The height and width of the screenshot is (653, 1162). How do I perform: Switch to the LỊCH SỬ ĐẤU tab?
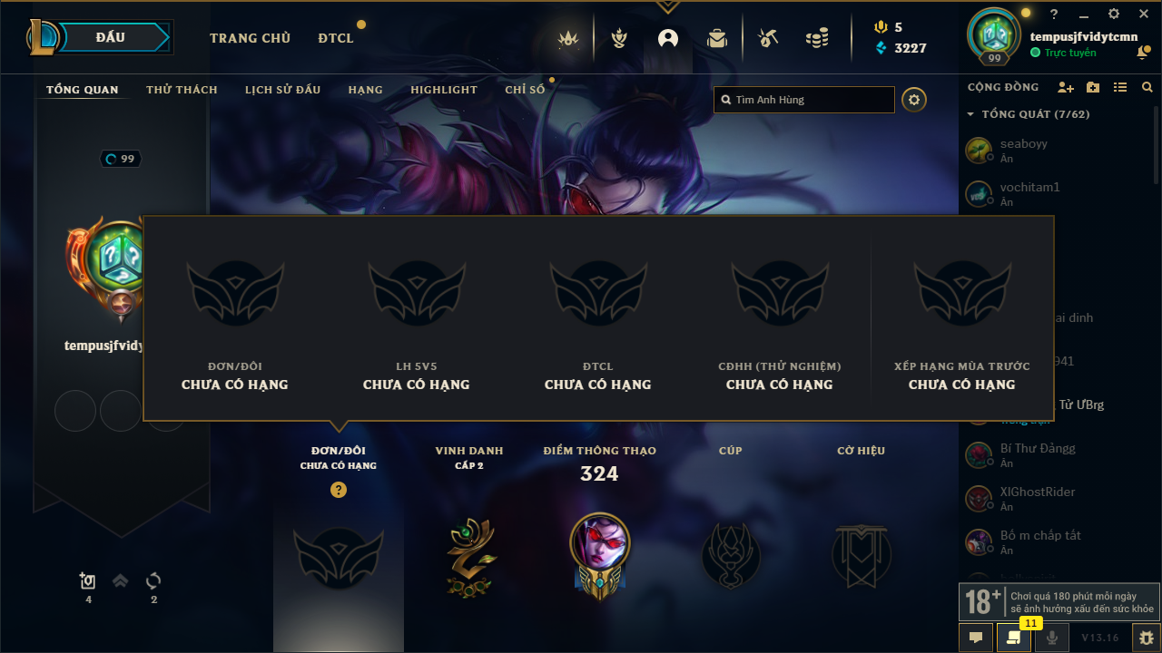[283, 90]
